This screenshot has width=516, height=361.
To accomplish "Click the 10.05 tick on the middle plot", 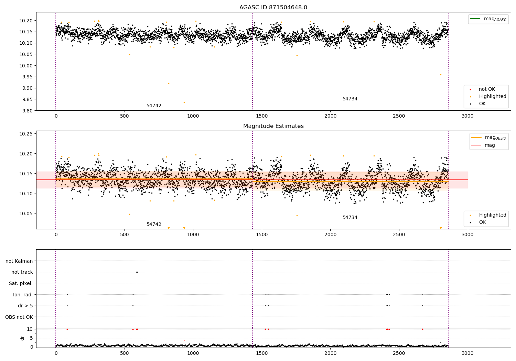I will 26,214.
